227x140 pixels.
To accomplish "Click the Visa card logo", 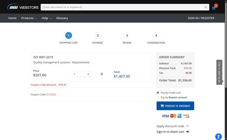I will 165,116.
